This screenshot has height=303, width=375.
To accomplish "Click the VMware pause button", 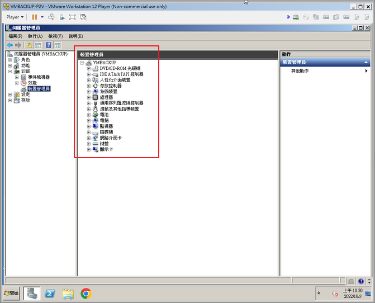I will click(35, 17).
